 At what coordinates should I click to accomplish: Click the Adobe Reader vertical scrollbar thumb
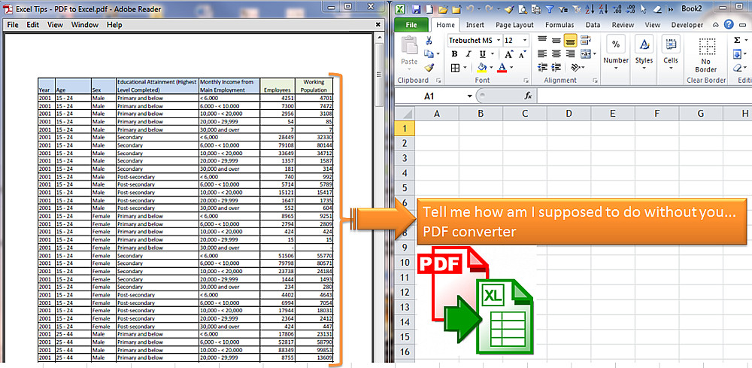[x=379, y=75]
